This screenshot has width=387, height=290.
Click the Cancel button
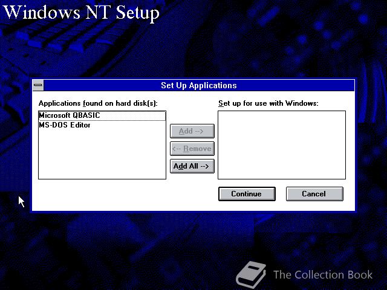314,194
